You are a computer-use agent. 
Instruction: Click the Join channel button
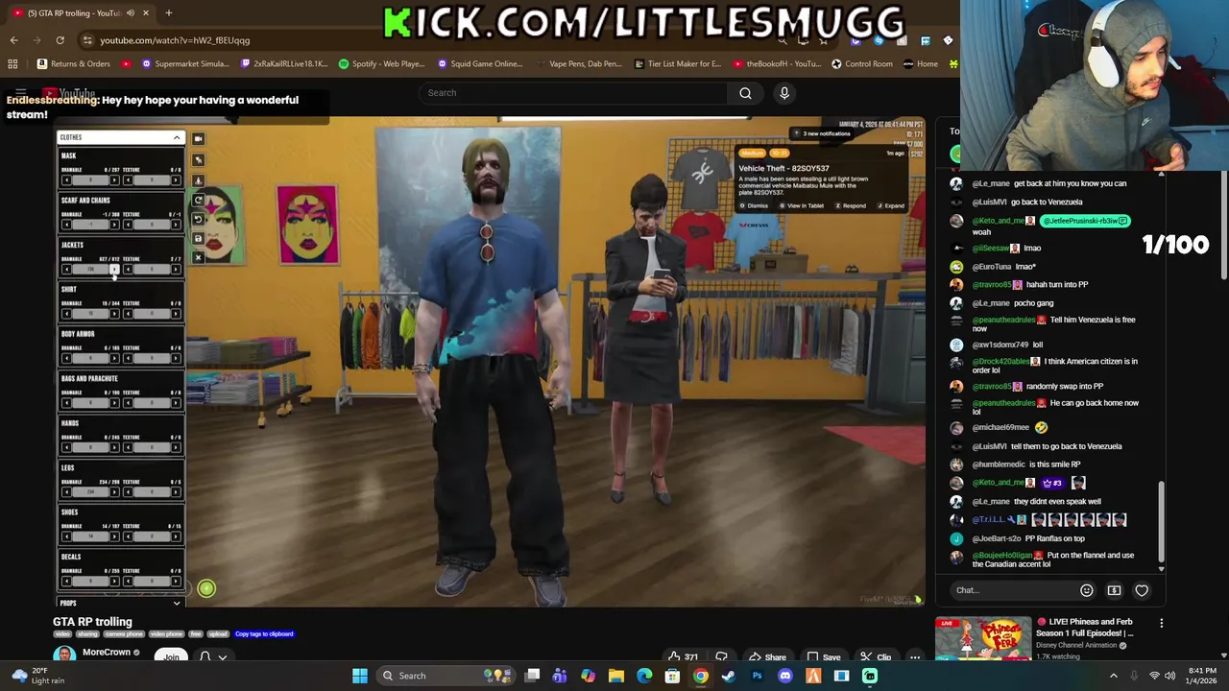[x=171, y=656]
